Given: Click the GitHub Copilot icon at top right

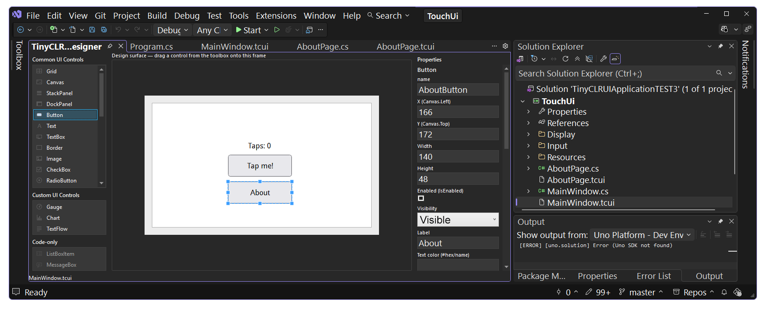Looking at the screenshot, I should click(725, 29).
